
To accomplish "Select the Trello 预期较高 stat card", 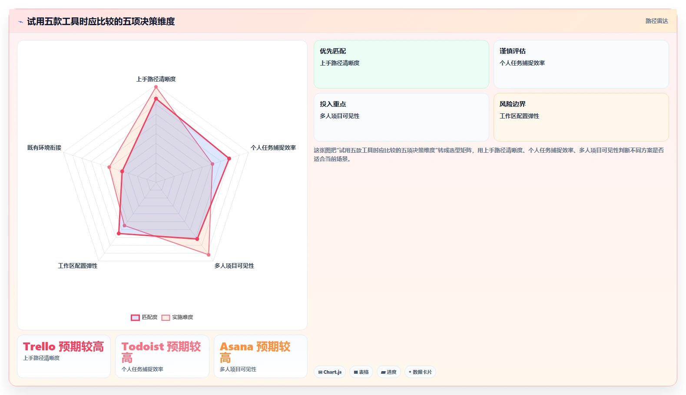I will click(x=64, y=356).
